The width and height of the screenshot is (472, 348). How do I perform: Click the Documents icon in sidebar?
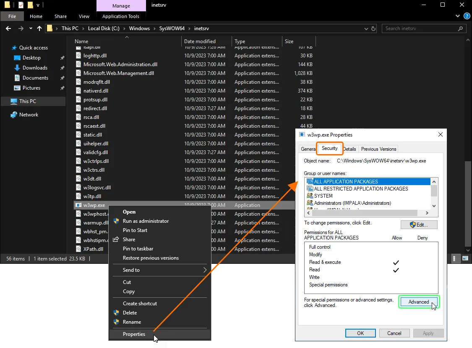(18, 78)
